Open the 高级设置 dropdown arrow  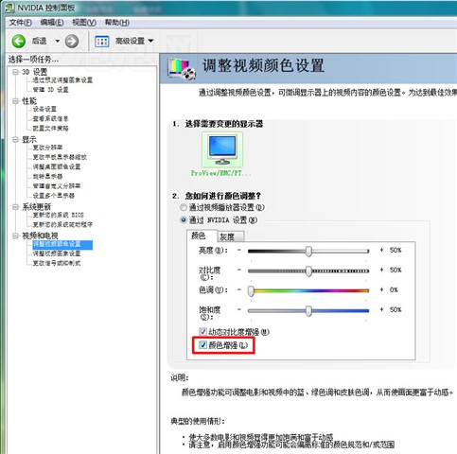point(150,41)
